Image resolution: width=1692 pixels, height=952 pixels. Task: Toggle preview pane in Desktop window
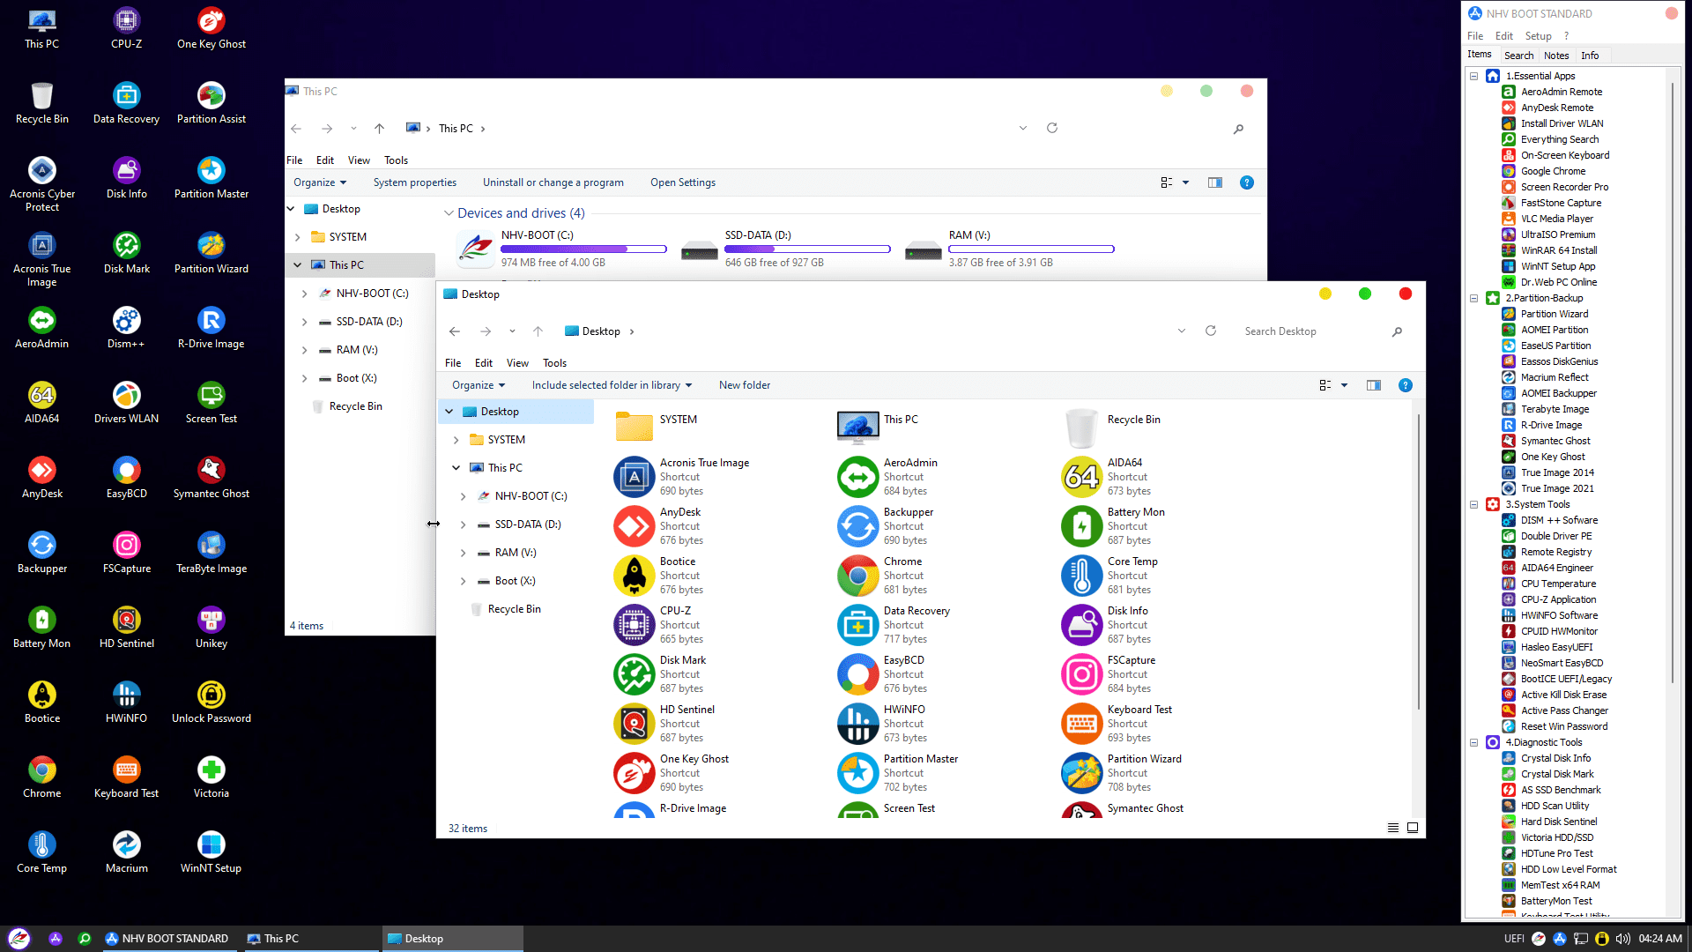coord(1374,385)
